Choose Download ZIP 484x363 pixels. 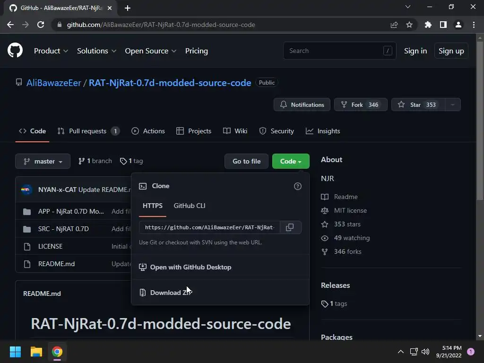pyautogui.click(x=220, y=293)
